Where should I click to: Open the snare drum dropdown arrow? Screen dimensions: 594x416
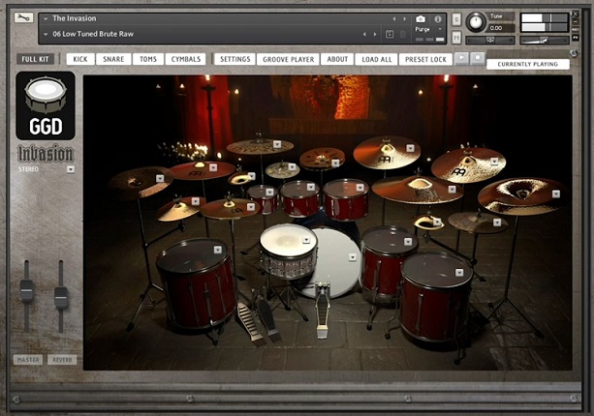point(306,240)
